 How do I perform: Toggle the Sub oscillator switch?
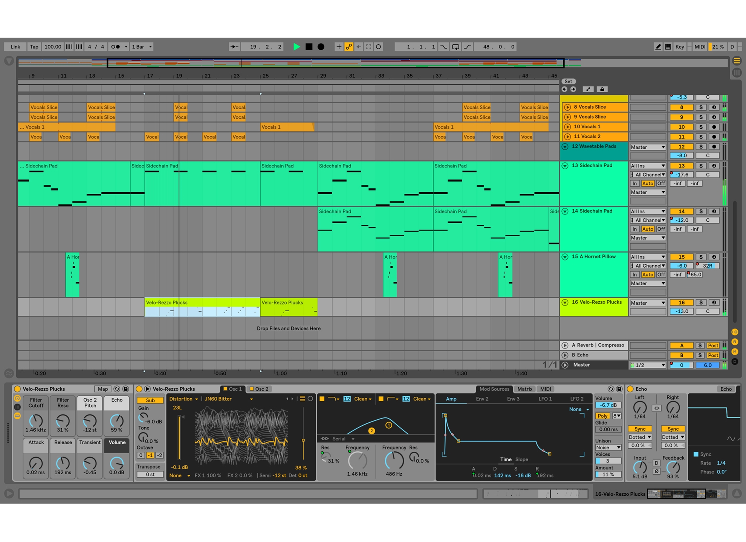[x=150, y=400]
